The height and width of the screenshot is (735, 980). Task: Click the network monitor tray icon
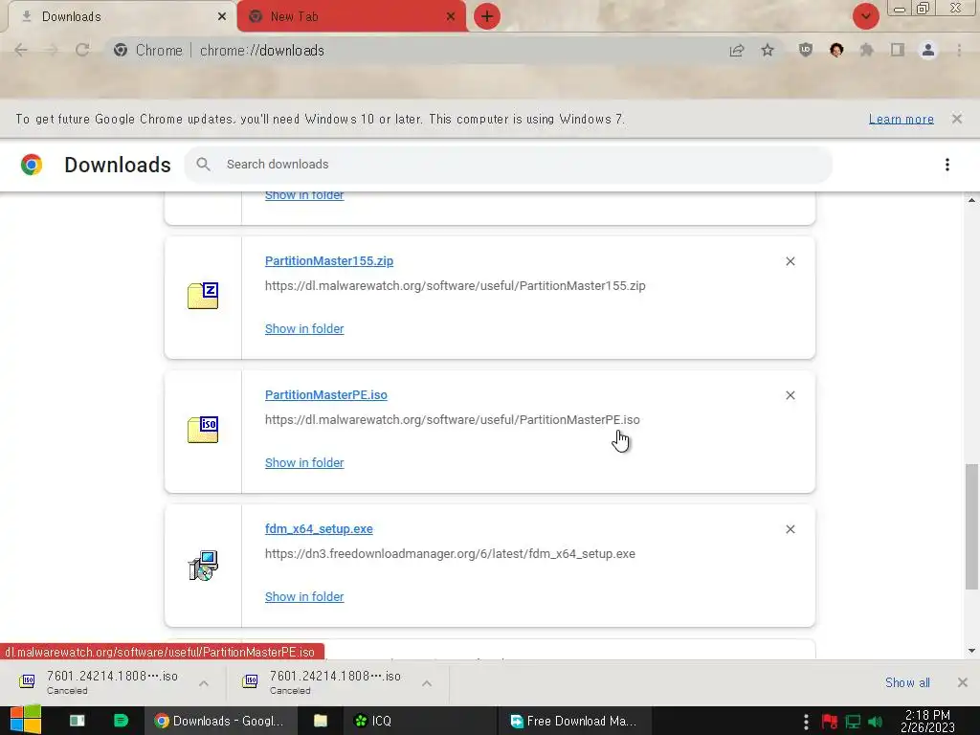(x=853, y=722)
